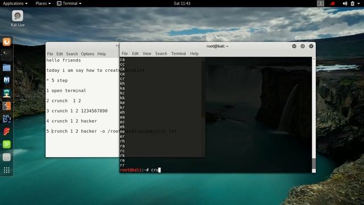Click the terminal vertical scrollbar thumb

pos(314,163)
